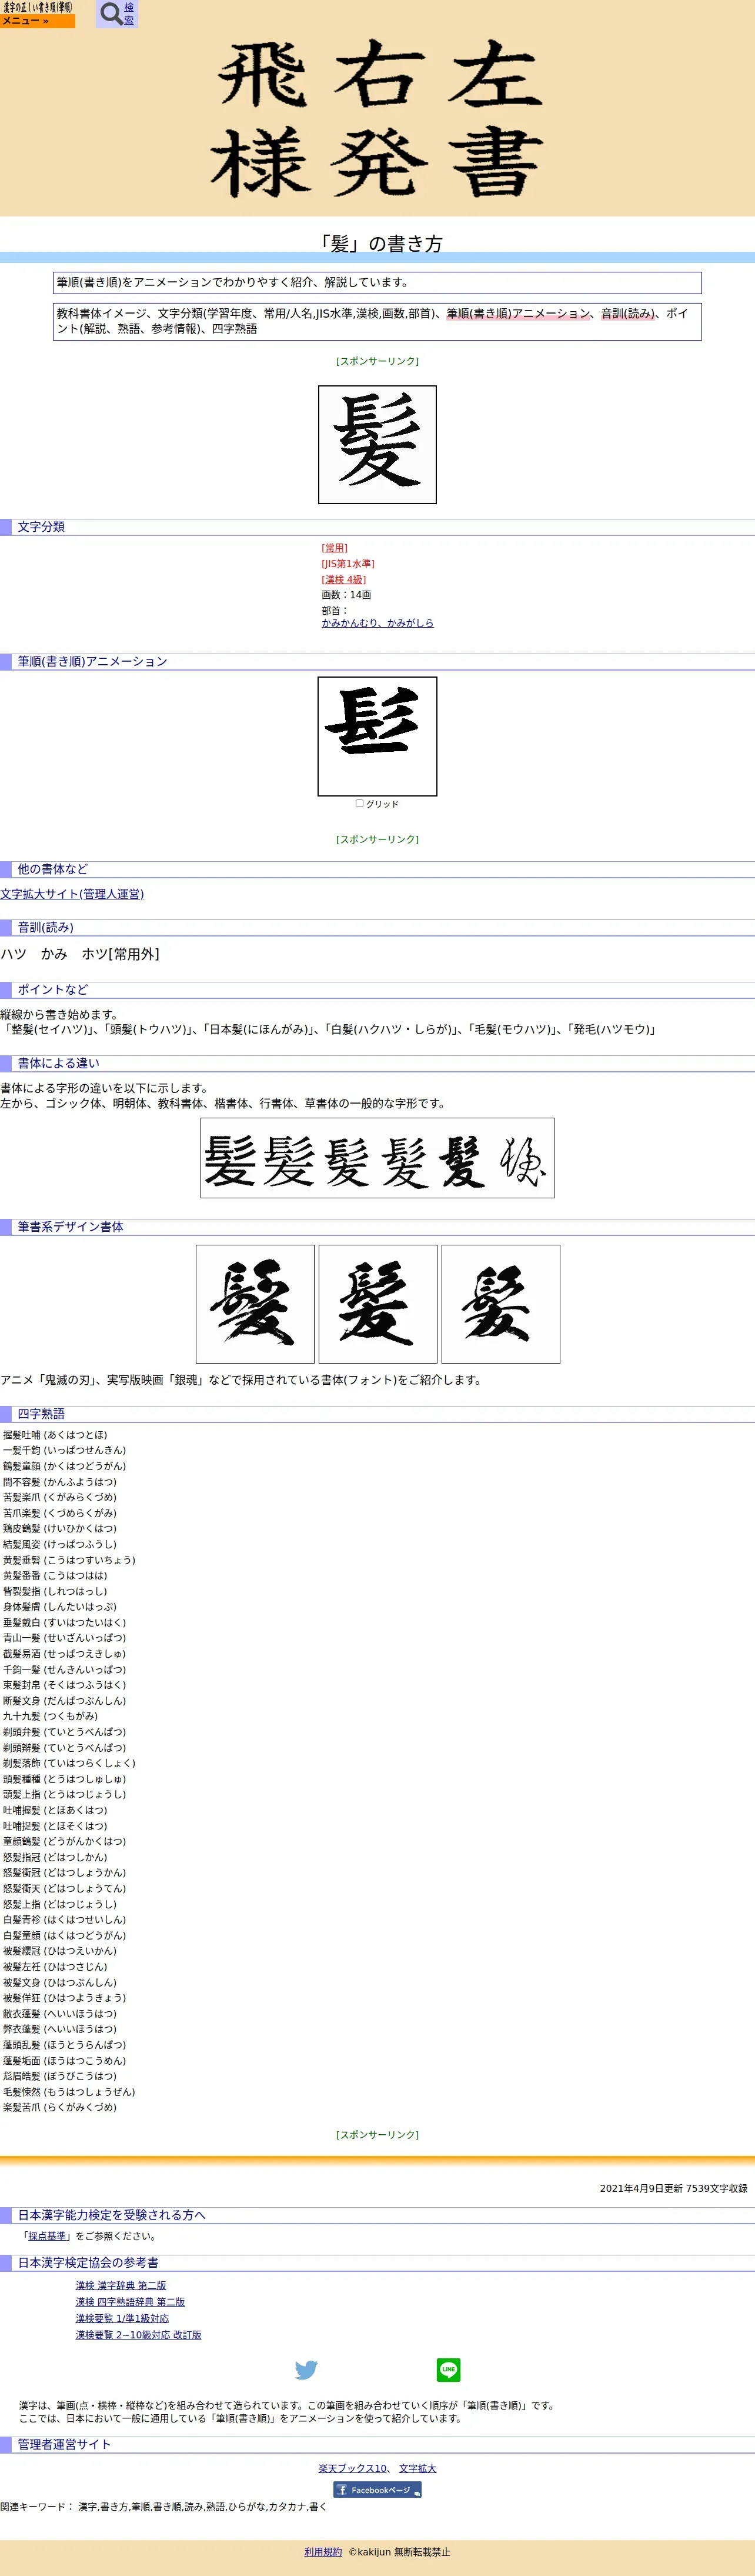
Task: Share via the Twitter bird icon
Action: pyautogui.click(x=306, y=2370)
